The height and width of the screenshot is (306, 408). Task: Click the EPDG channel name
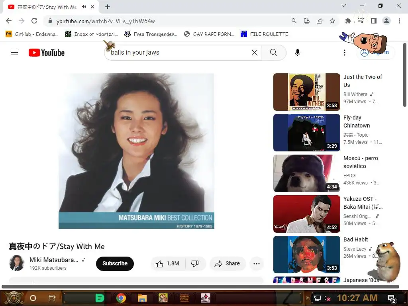[x=349, y=175]
